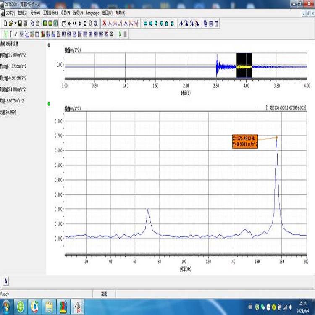
Task: Click the green play/start button
Action: [120, 34]
